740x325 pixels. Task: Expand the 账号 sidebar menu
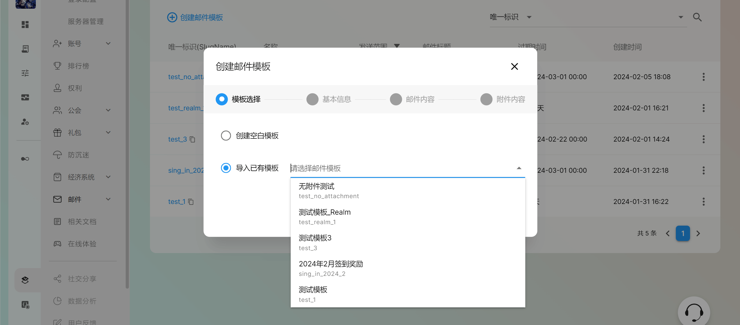108,44
